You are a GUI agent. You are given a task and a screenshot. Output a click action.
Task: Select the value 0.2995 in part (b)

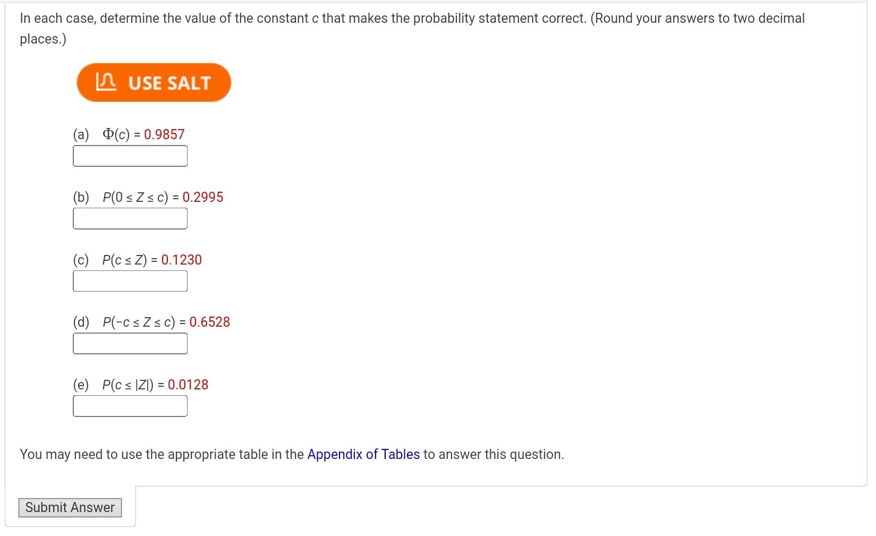click(203, 197)
